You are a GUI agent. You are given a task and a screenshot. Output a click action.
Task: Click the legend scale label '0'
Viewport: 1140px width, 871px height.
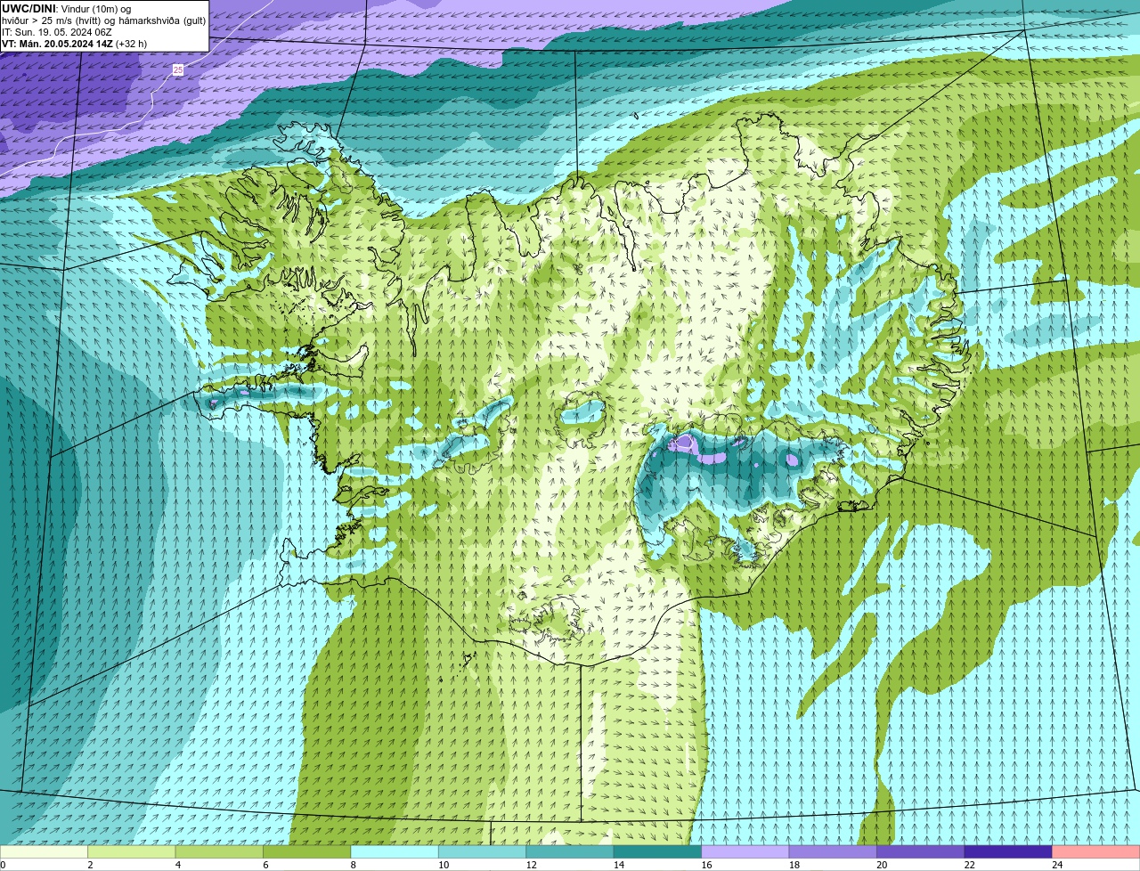coord(3,865)
